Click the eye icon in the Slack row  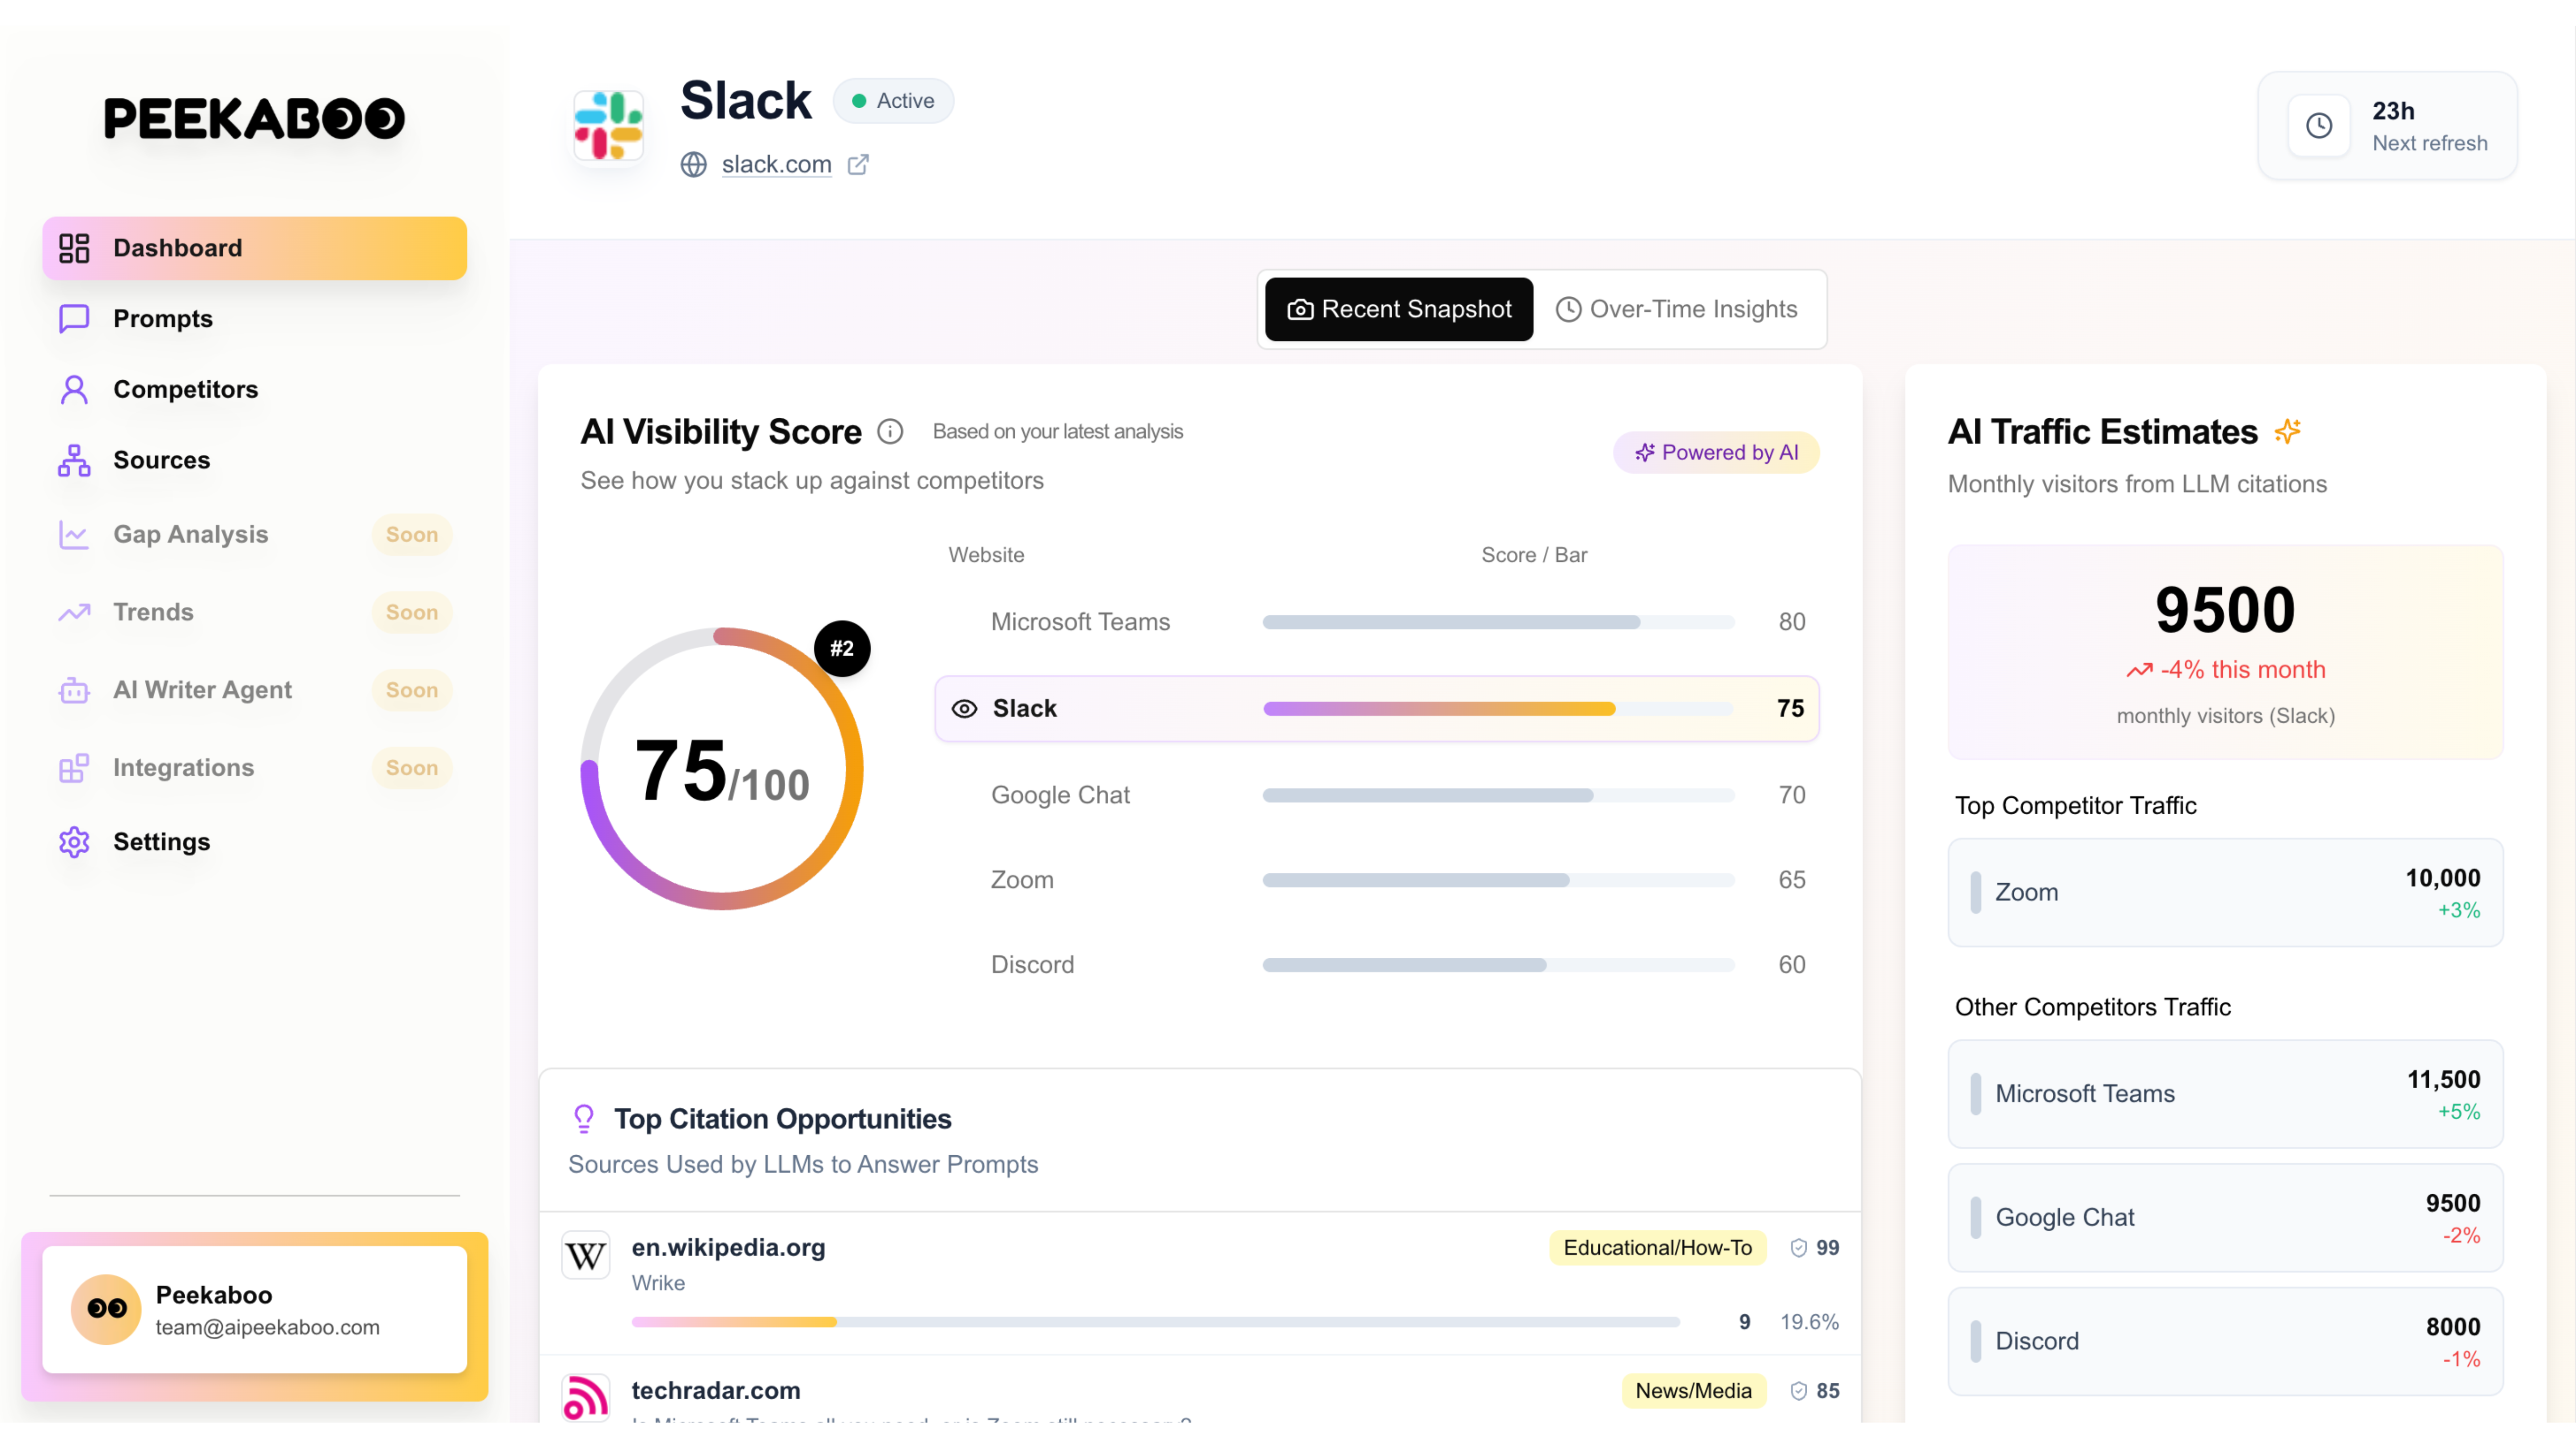coord(964,708)
